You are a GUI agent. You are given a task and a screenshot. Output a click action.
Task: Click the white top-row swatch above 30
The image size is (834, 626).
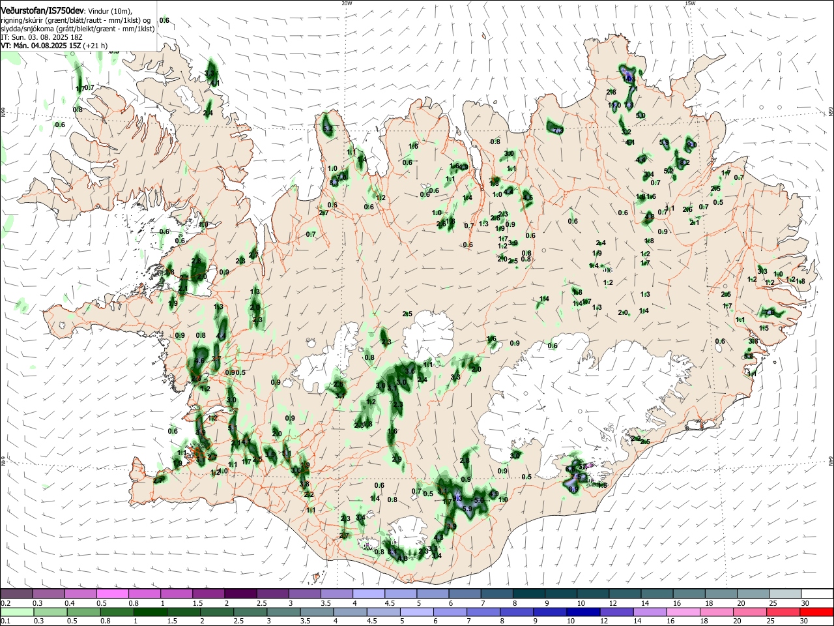tap(818, 593)
